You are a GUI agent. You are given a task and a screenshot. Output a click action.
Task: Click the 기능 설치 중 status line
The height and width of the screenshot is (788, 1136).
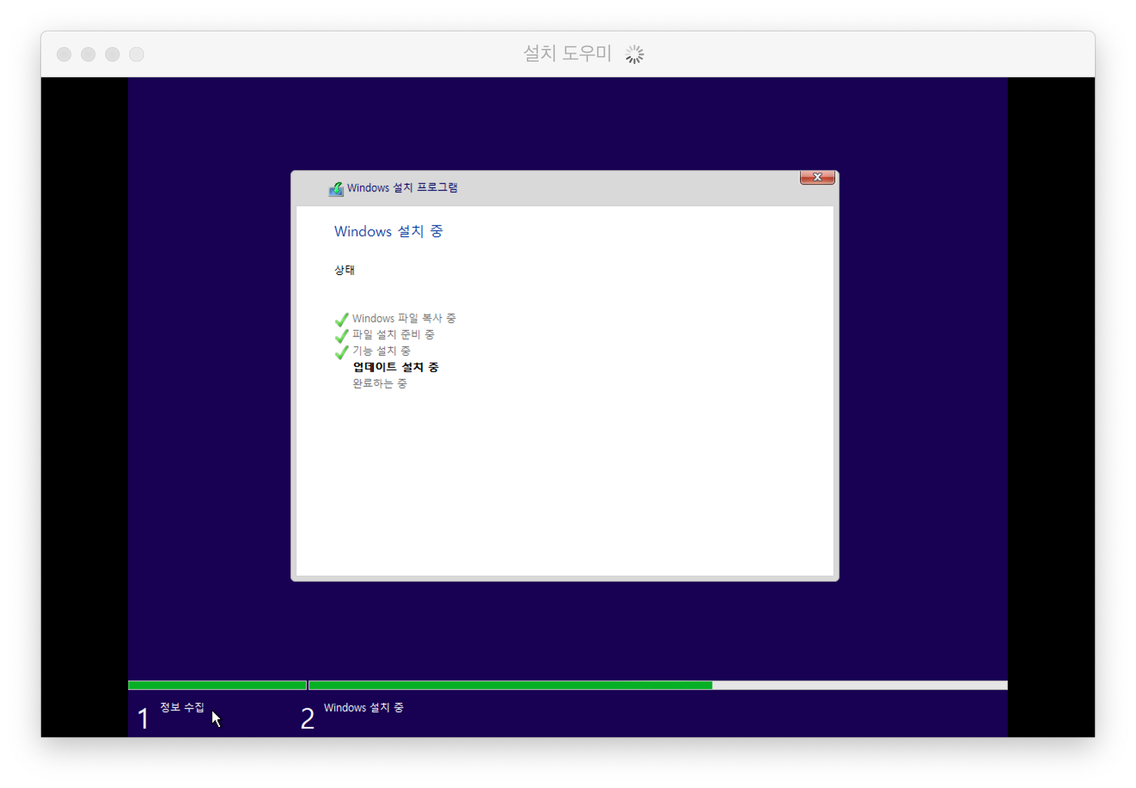(381, 351)
